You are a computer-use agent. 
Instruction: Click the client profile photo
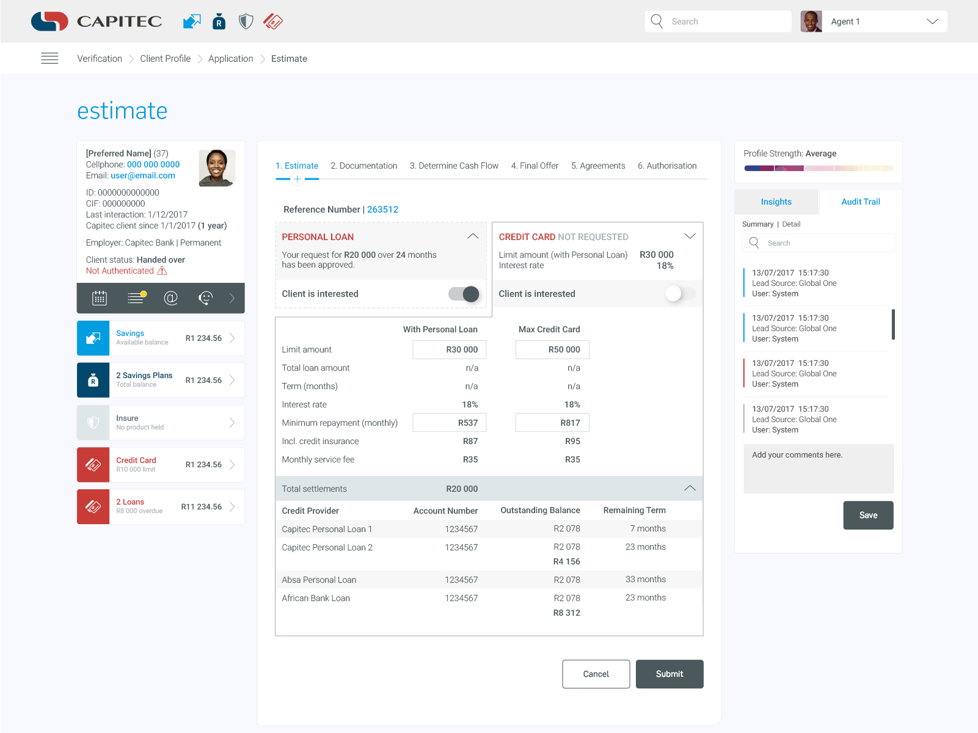pos(217,168)
